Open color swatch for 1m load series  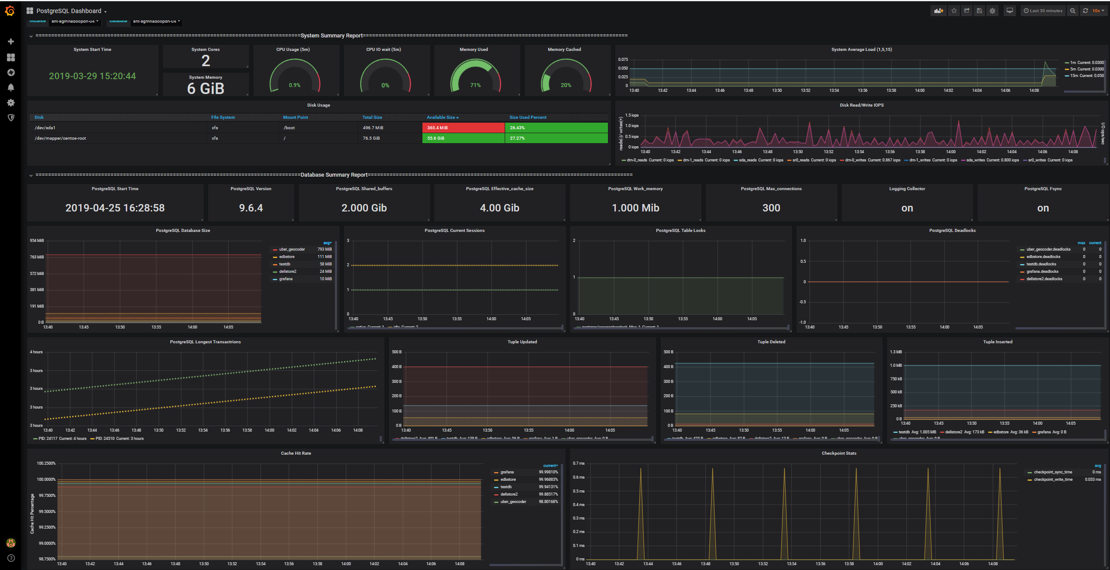click(x=1067, y=63)
